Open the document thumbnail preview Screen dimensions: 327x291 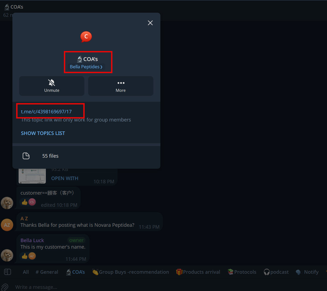(x=32, y=176)
